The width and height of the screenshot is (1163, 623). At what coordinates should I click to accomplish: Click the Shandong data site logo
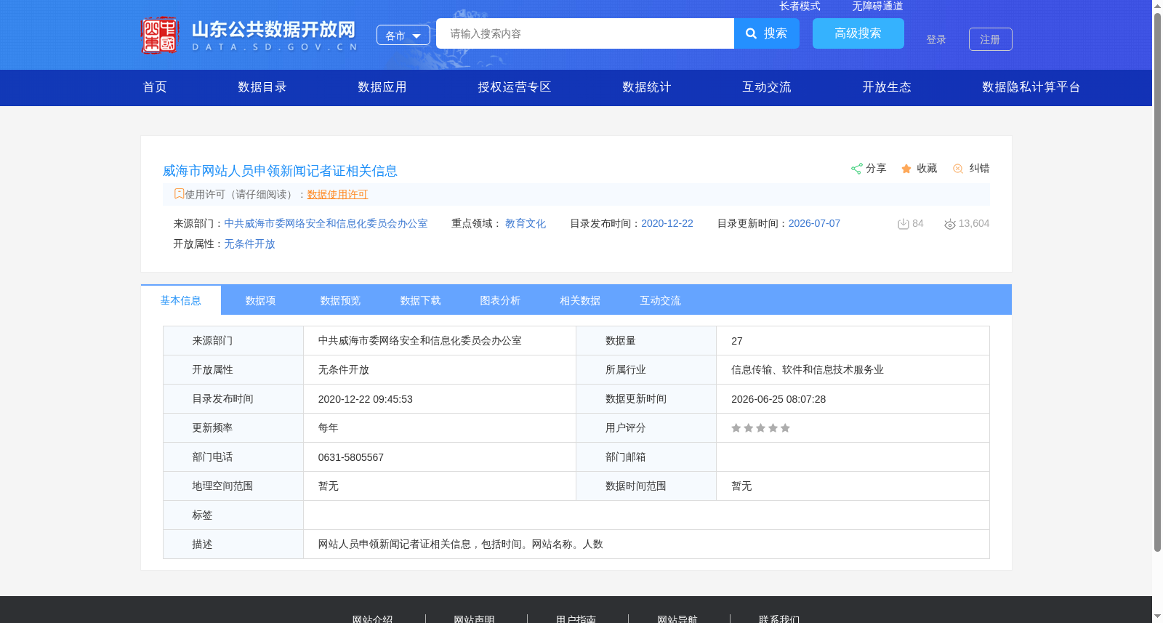(x=249, y=35)
